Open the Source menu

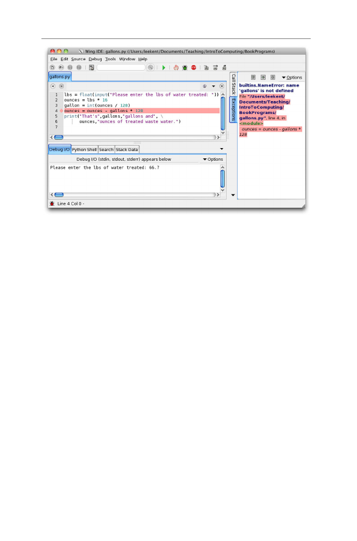[x=79, y=59]
